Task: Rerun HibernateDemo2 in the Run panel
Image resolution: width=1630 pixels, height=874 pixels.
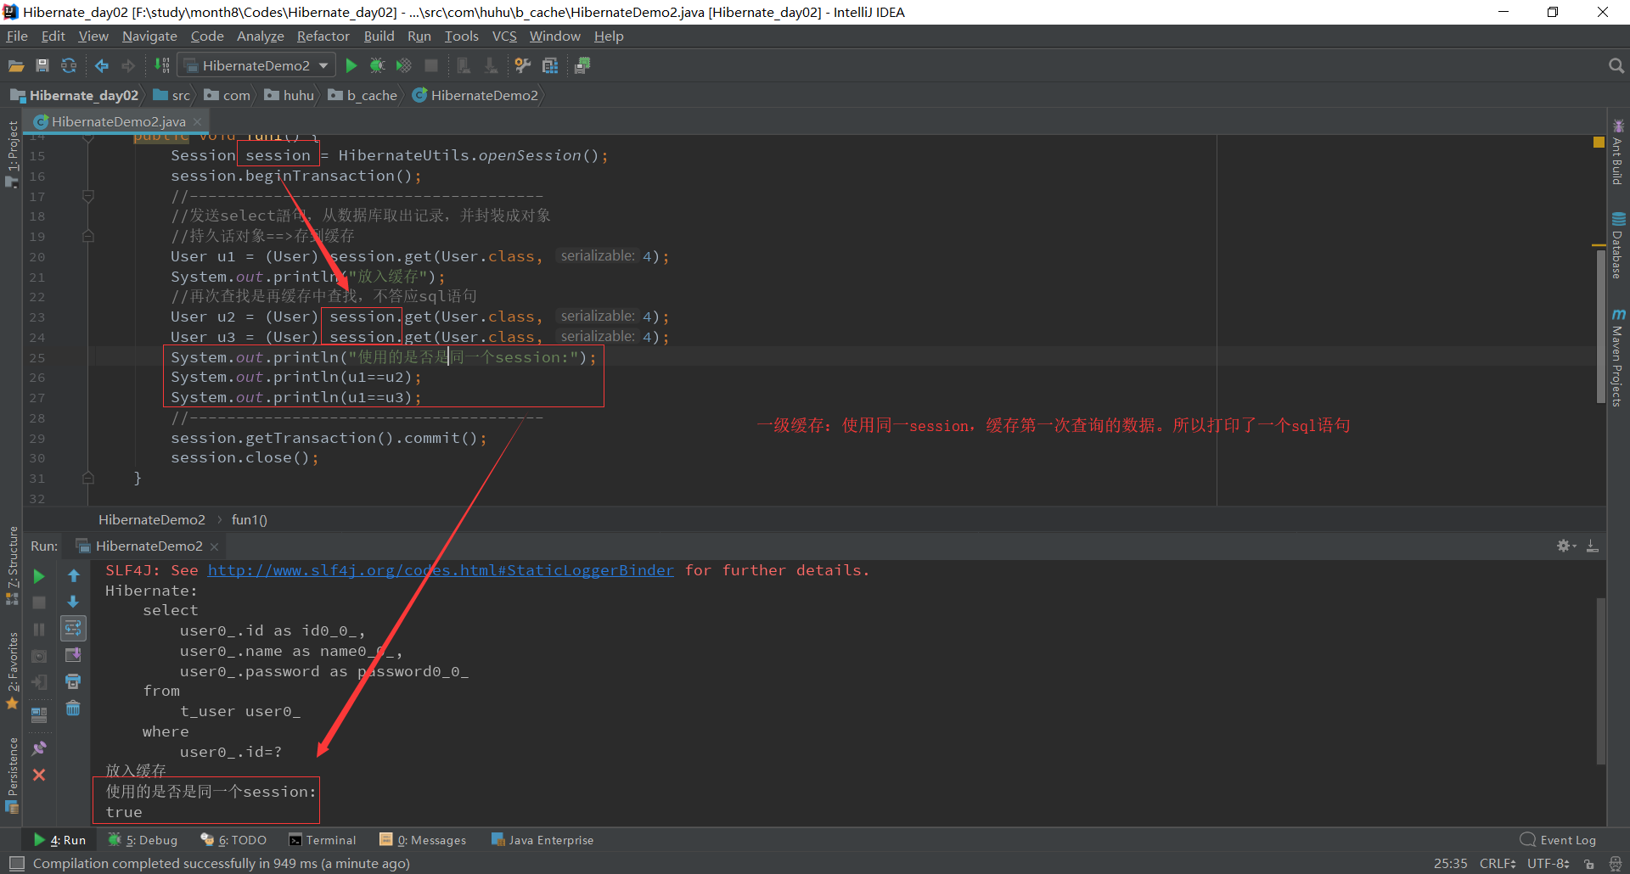Action: [39, 576]
